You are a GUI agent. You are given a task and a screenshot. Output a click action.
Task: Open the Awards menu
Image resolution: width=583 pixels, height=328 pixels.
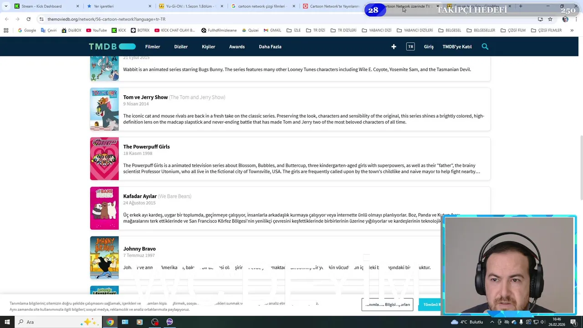[x=237, y=46]
